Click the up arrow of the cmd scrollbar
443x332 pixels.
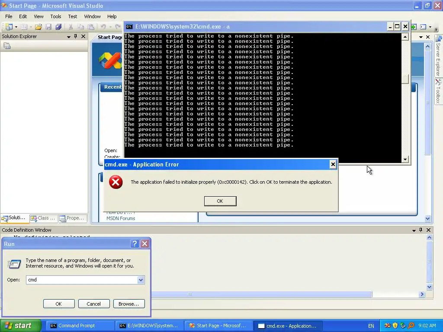405,37
